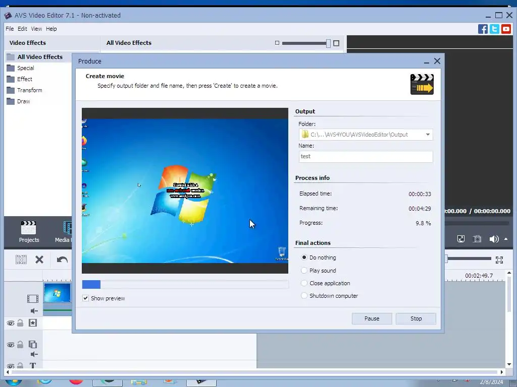Click the split clip tool in timeline toolbar
Viewport: 517px width, 387px height.
point(21,260)
